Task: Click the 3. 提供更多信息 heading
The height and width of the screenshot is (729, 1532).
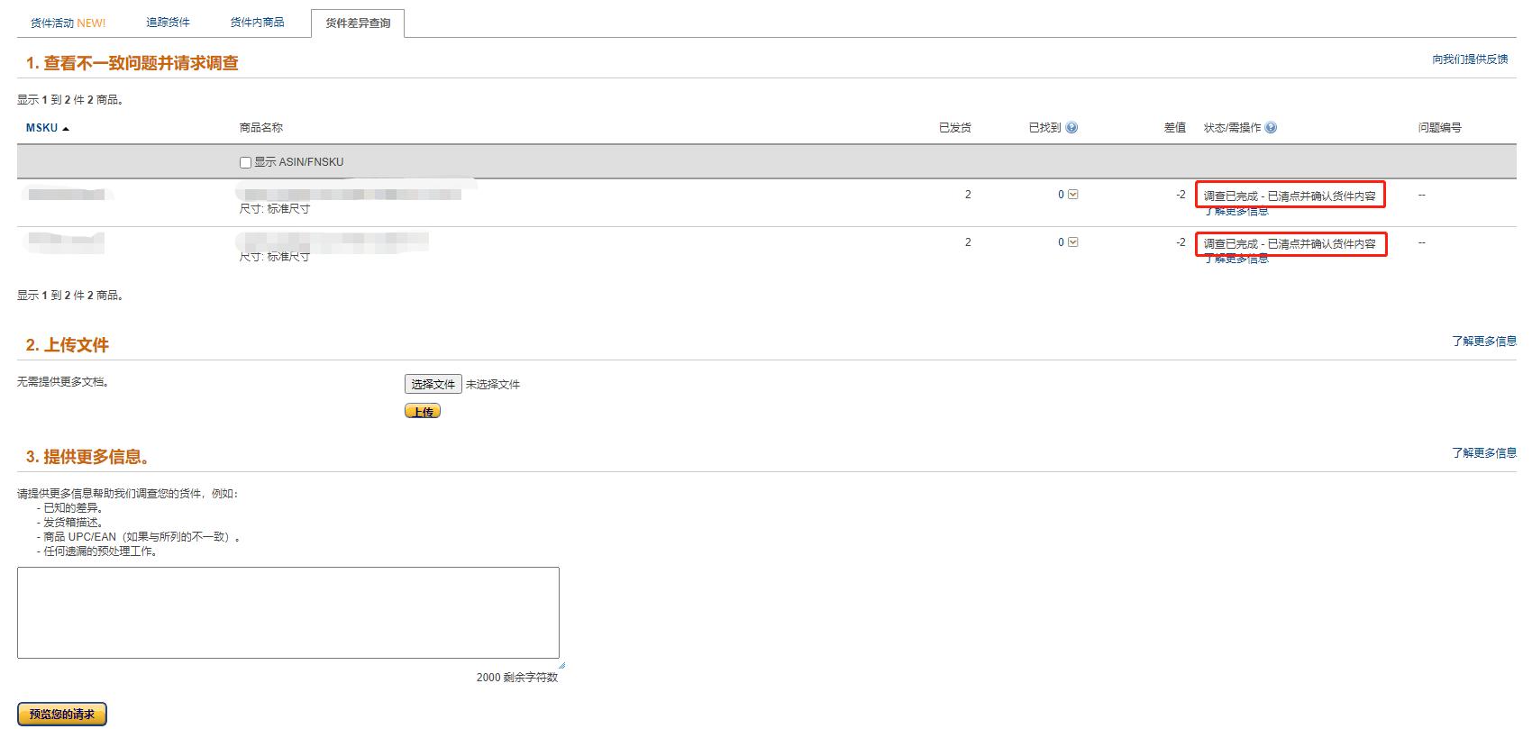Action: [x=87, y=457]
